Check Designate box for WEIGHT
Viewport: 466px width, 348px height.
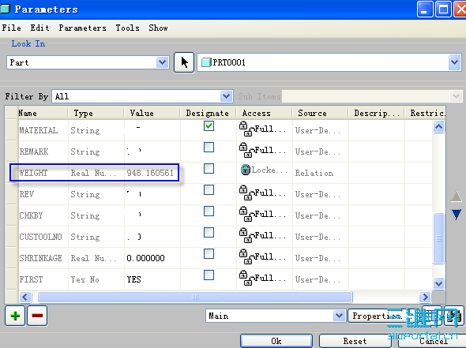pos(209,169)
